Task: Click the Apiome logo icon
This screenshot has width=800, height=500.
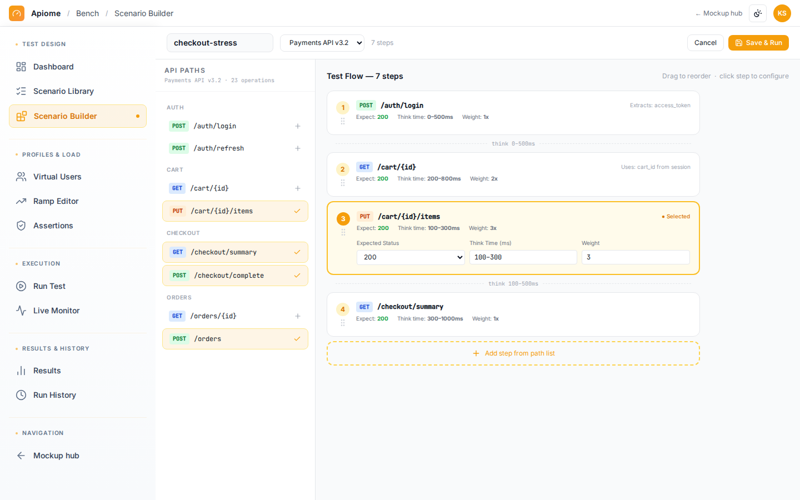Action: click(17, 13)
